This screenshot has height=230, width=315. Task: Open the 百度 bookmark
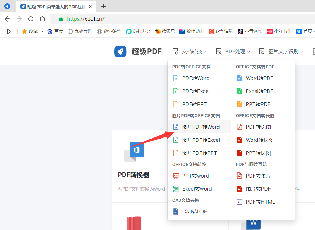coord(55,31)
